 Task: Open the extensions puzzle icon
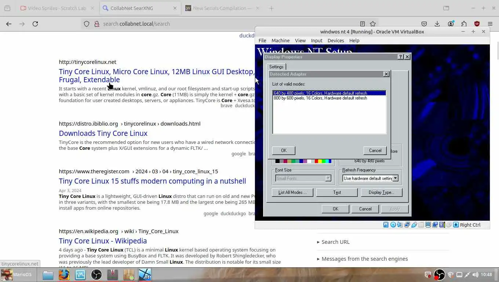click(x=464, y=24)
